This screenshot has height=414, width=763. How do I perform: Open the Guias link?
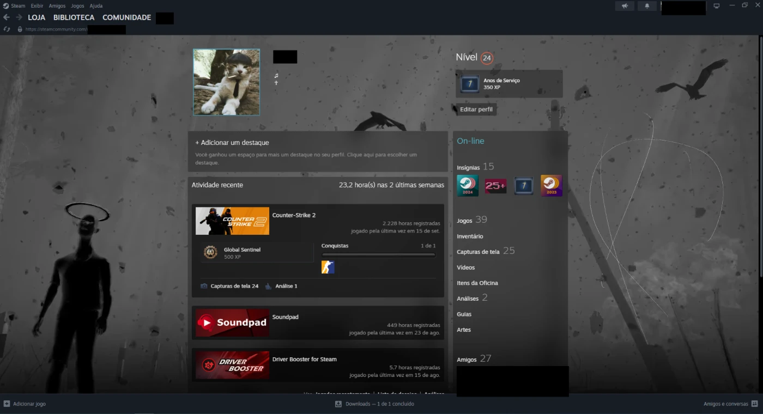(464, 314)
